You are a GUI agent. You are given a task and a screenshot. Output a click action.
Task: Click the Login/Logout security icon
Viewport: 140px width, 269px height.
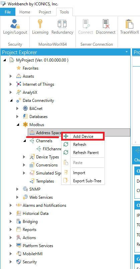tap(15, 24)
